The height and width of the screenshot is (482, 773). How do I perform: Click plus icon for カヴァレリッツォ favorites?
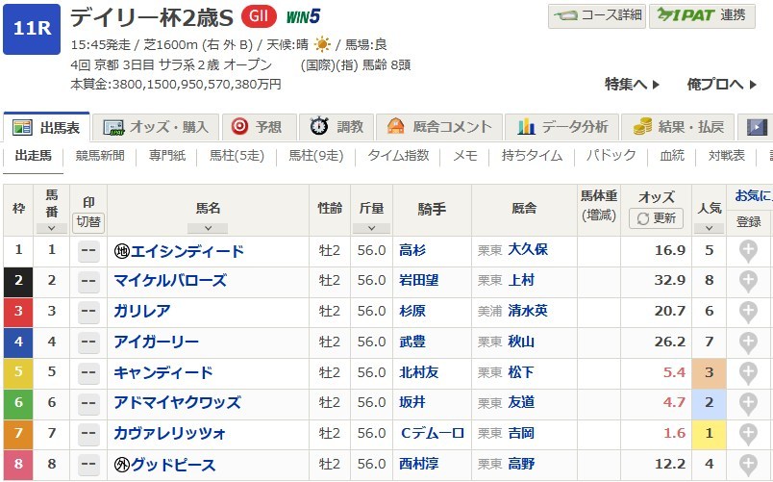(x=747, y=434)
